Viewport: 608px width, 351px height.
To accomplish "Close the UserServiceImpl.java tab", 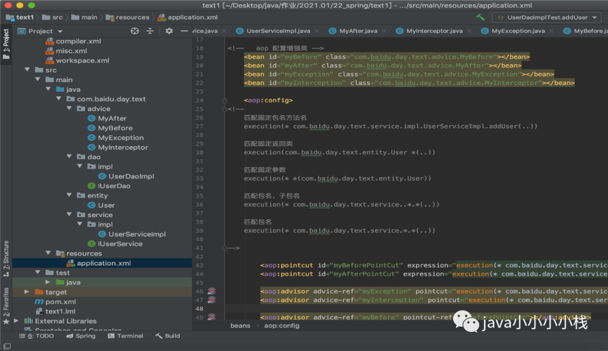I will (317, 31).
